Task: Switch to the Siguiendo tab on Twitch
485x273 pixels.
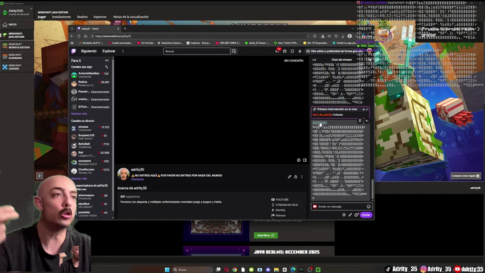Action: click(89, 51)
